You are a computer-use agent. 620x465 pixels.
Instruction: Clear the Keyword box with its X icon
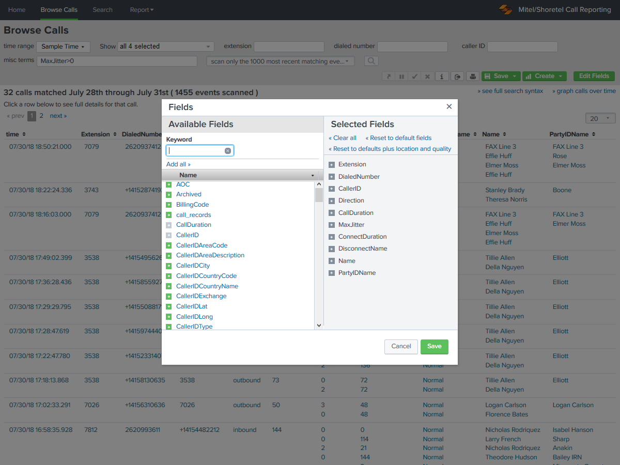tap(227, 150)
